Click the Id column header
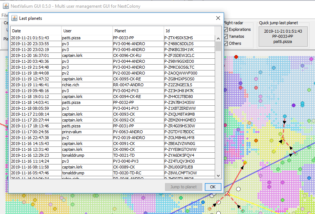The width and height of the screenshot is (315, 214). tap(189, 31)
